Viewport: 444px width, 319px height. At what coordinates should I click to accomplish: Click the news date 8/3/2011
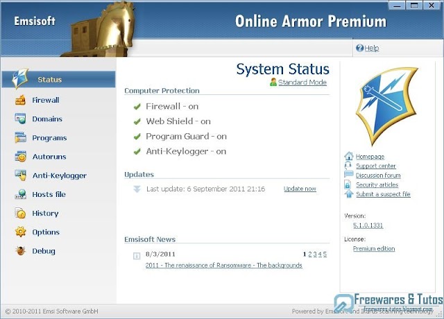point(160,254)
